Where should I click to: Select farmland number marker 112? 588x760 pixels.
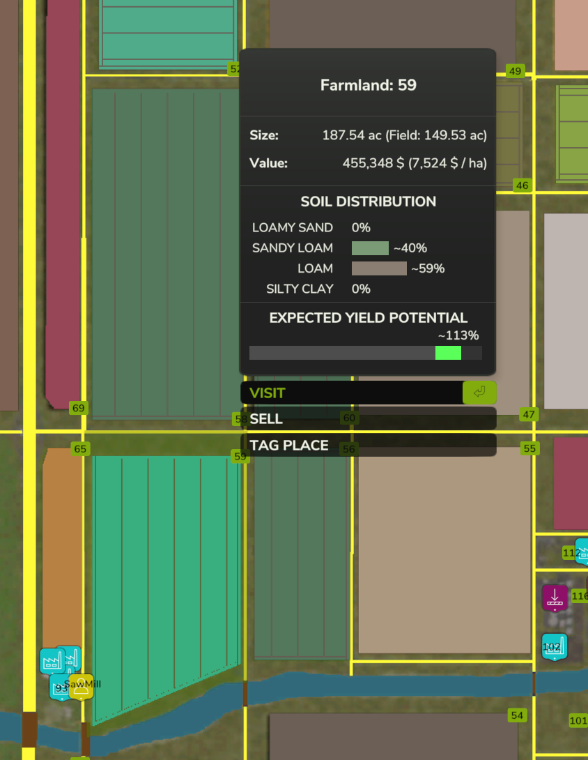(571, 552)
